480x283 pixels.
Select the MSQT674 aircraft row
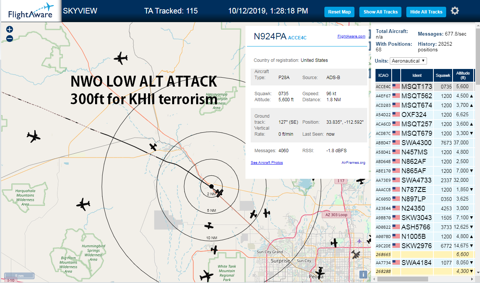click(x=425, y=105)
